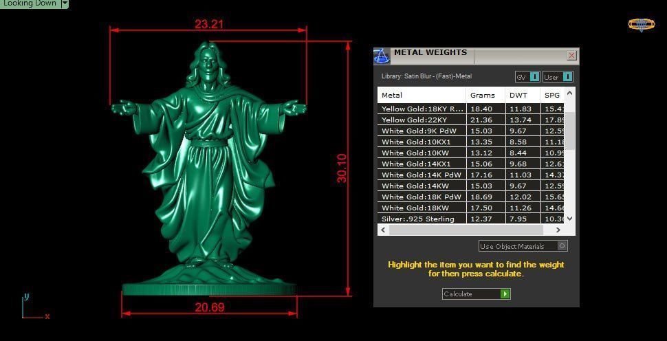Click the table scroll up arrow

(570, 93)
